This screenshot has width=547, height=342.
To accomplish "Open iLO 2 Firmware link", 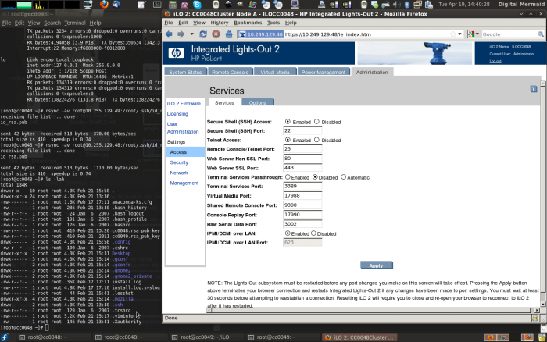I will [x=184, y=104].
